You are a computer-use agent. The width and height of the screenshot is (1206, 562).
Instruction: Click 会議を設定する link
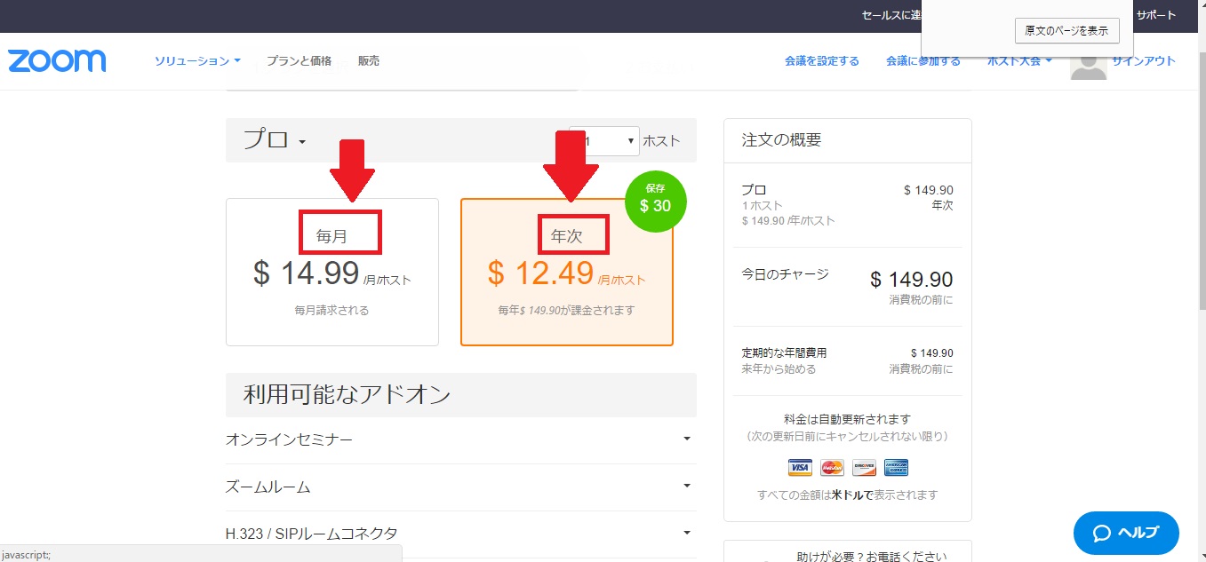point(822,61)
